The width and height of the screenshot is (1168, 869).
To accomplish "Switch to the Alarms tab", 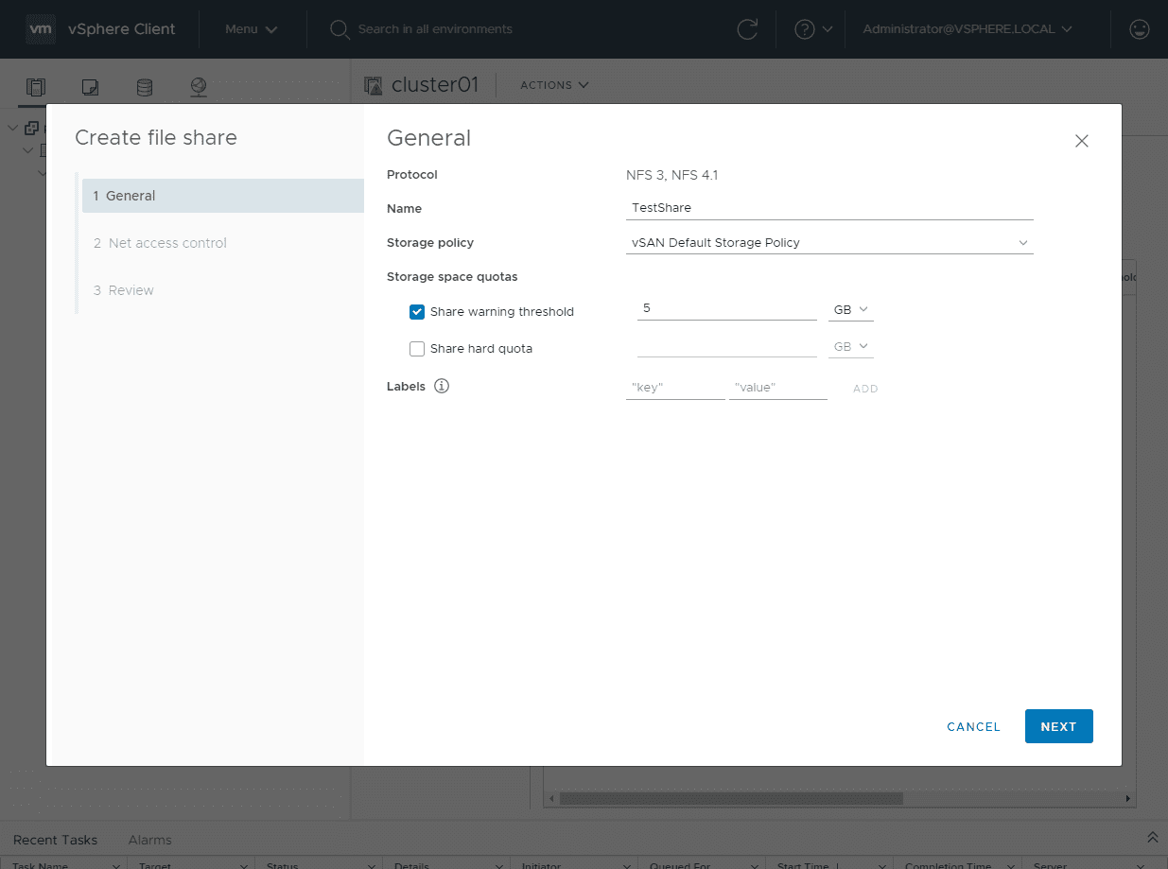I will tap(149, 840).
